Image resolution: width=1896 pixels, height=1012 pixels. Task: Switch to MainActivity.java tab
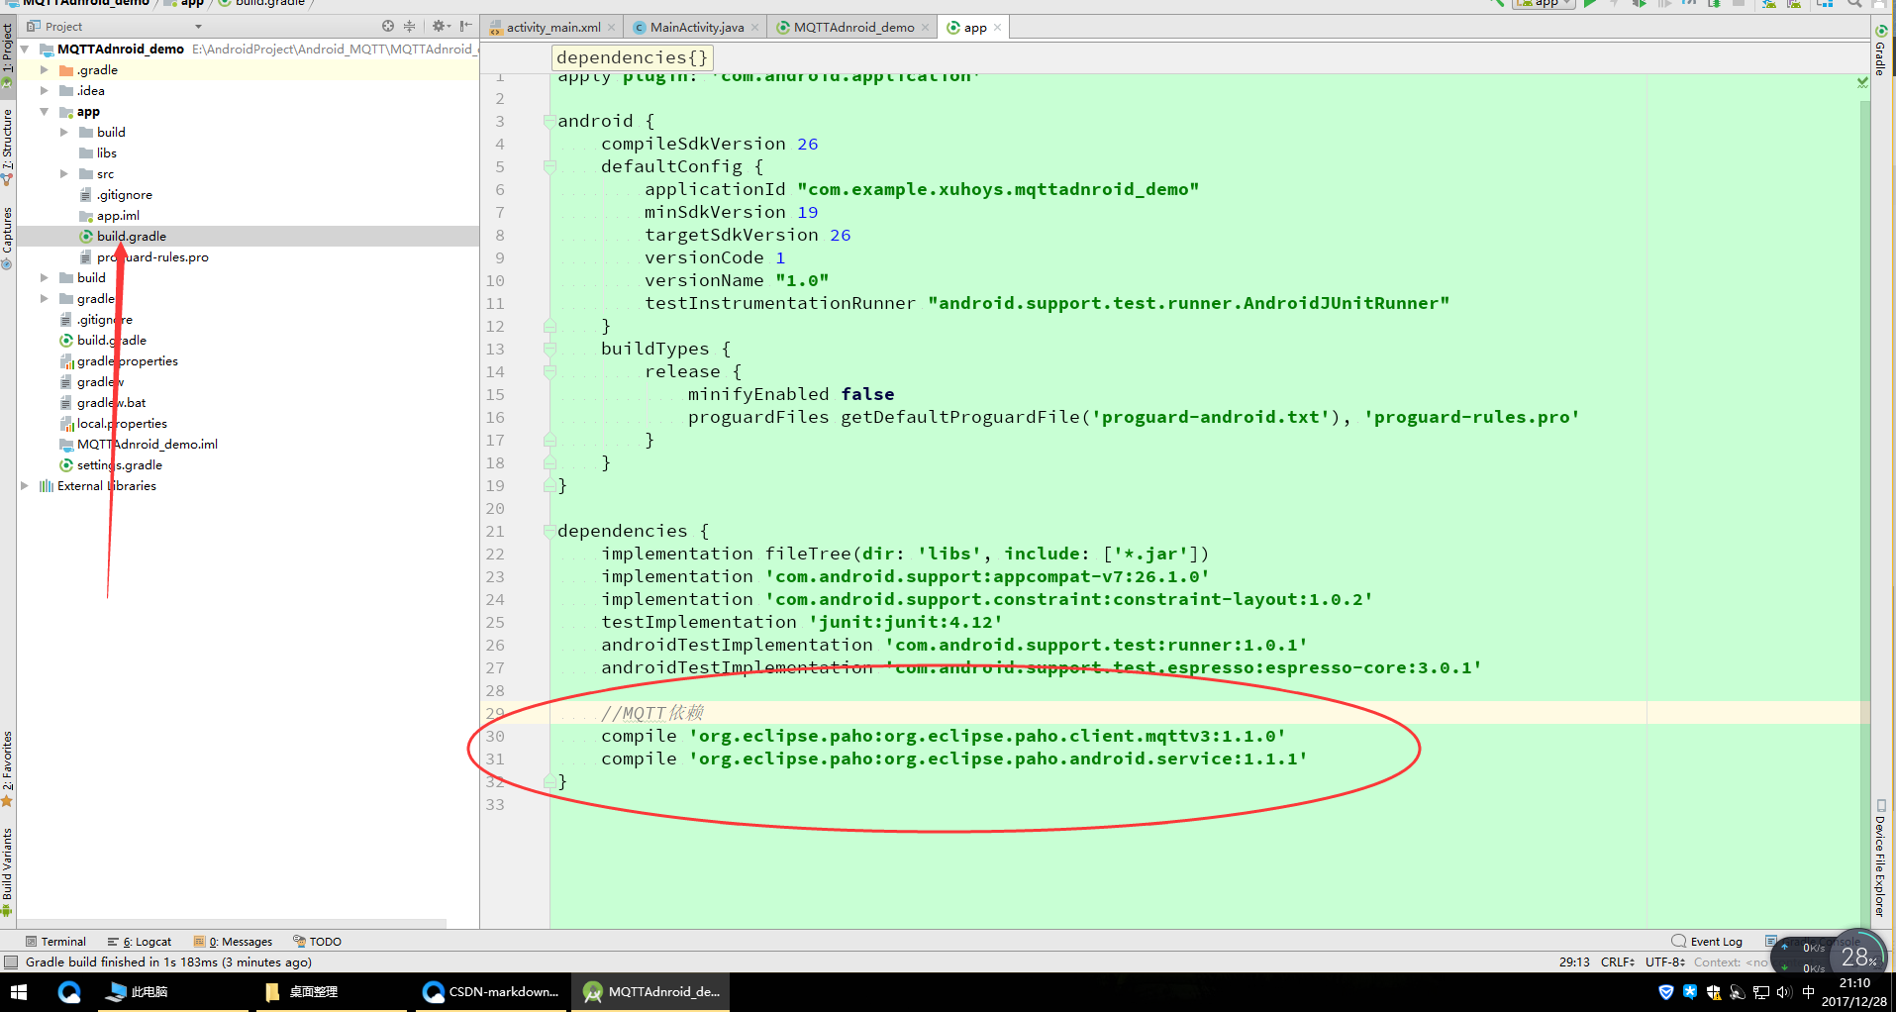point(697,28)
